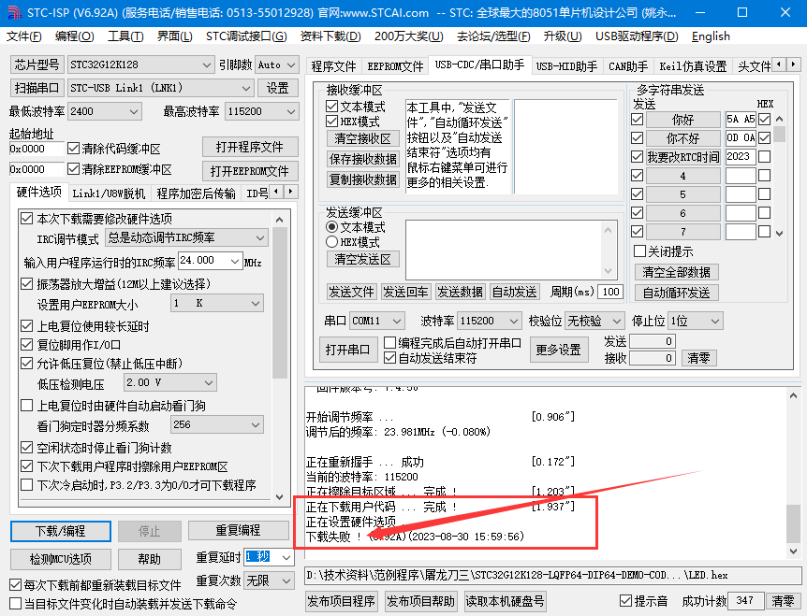807x616 pixels.
Task: Open the 工具(T) menu
Action: 125,36
